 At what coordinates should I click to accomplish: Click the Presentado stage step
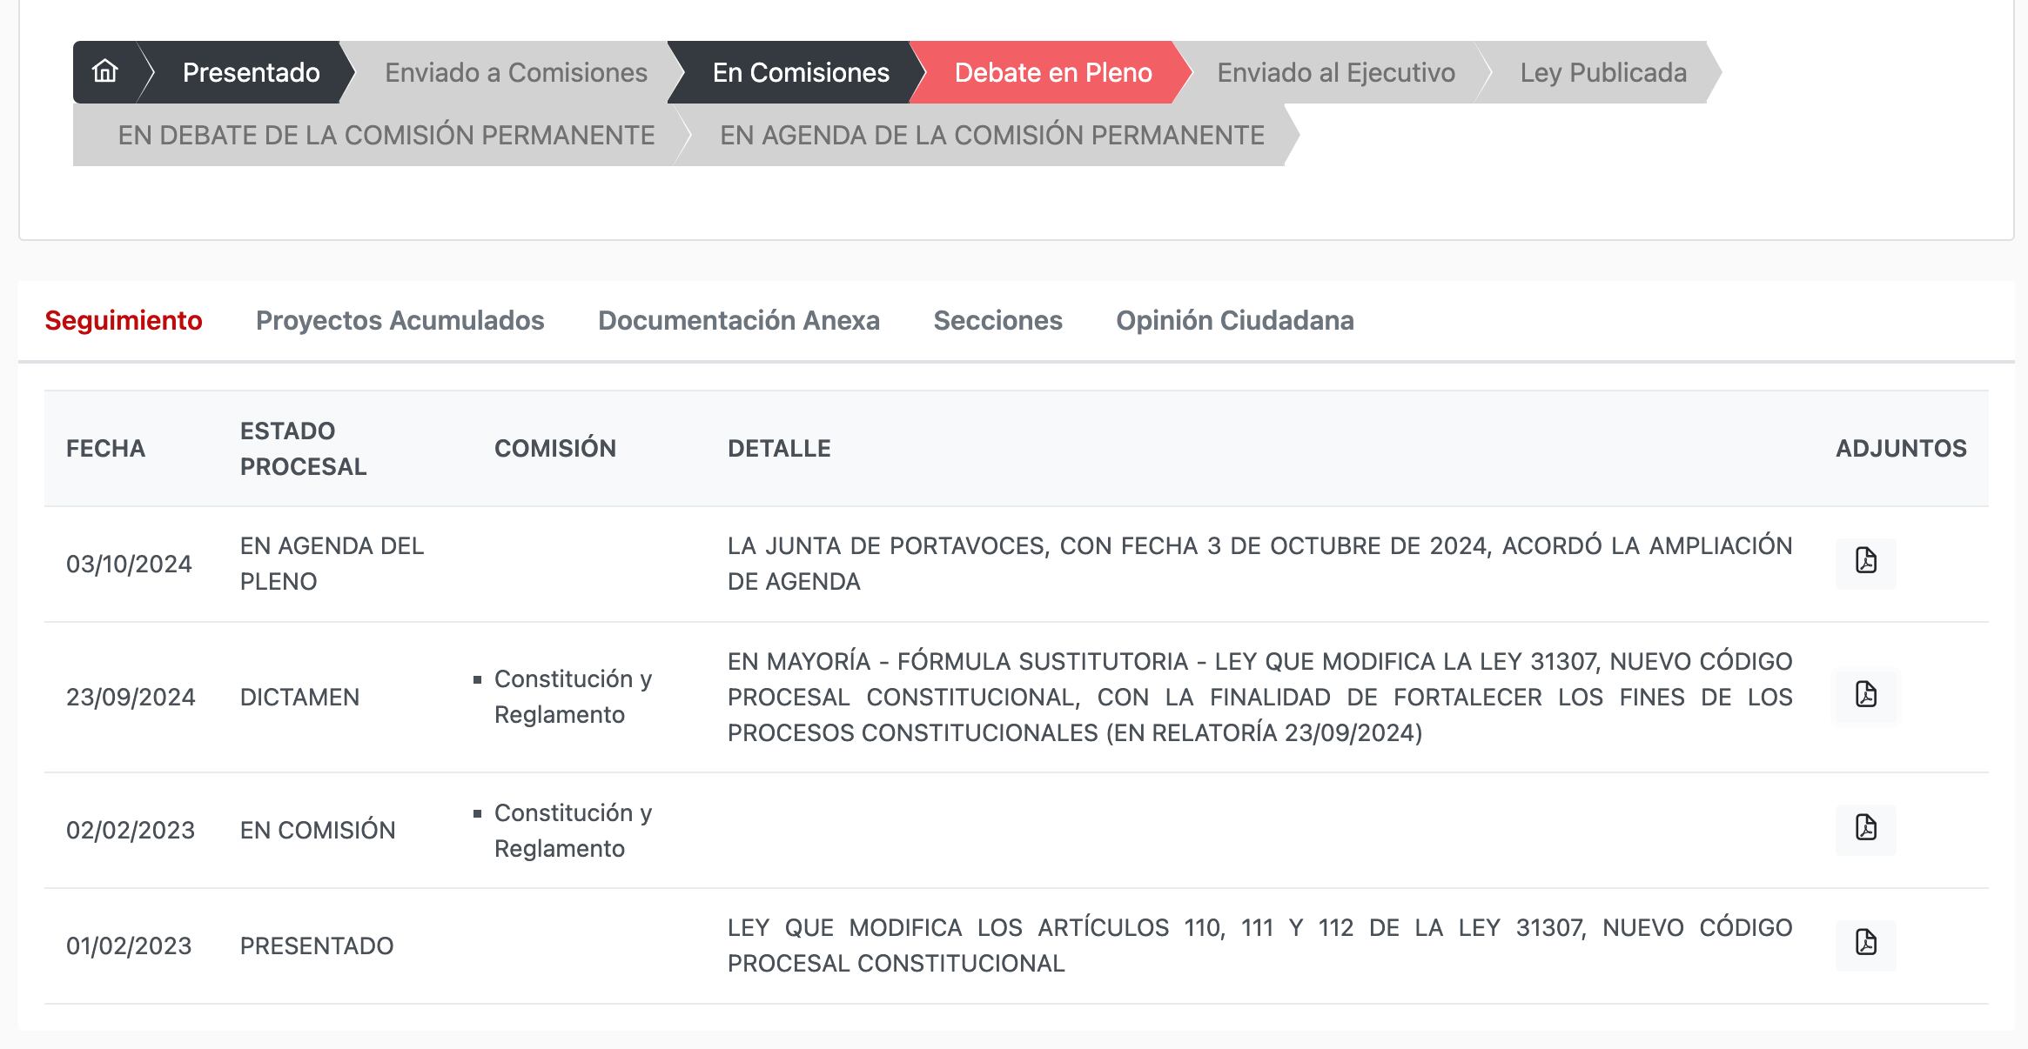[251, 72]
